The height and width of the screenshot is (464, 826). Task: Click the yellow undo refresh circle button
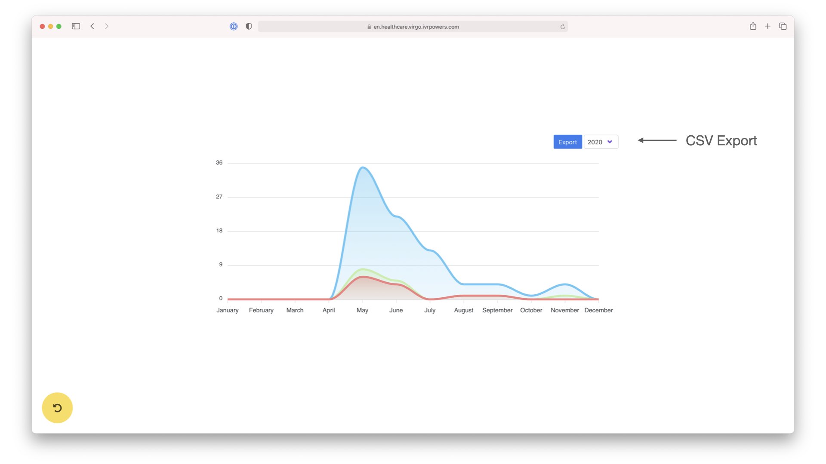(57, 408)
